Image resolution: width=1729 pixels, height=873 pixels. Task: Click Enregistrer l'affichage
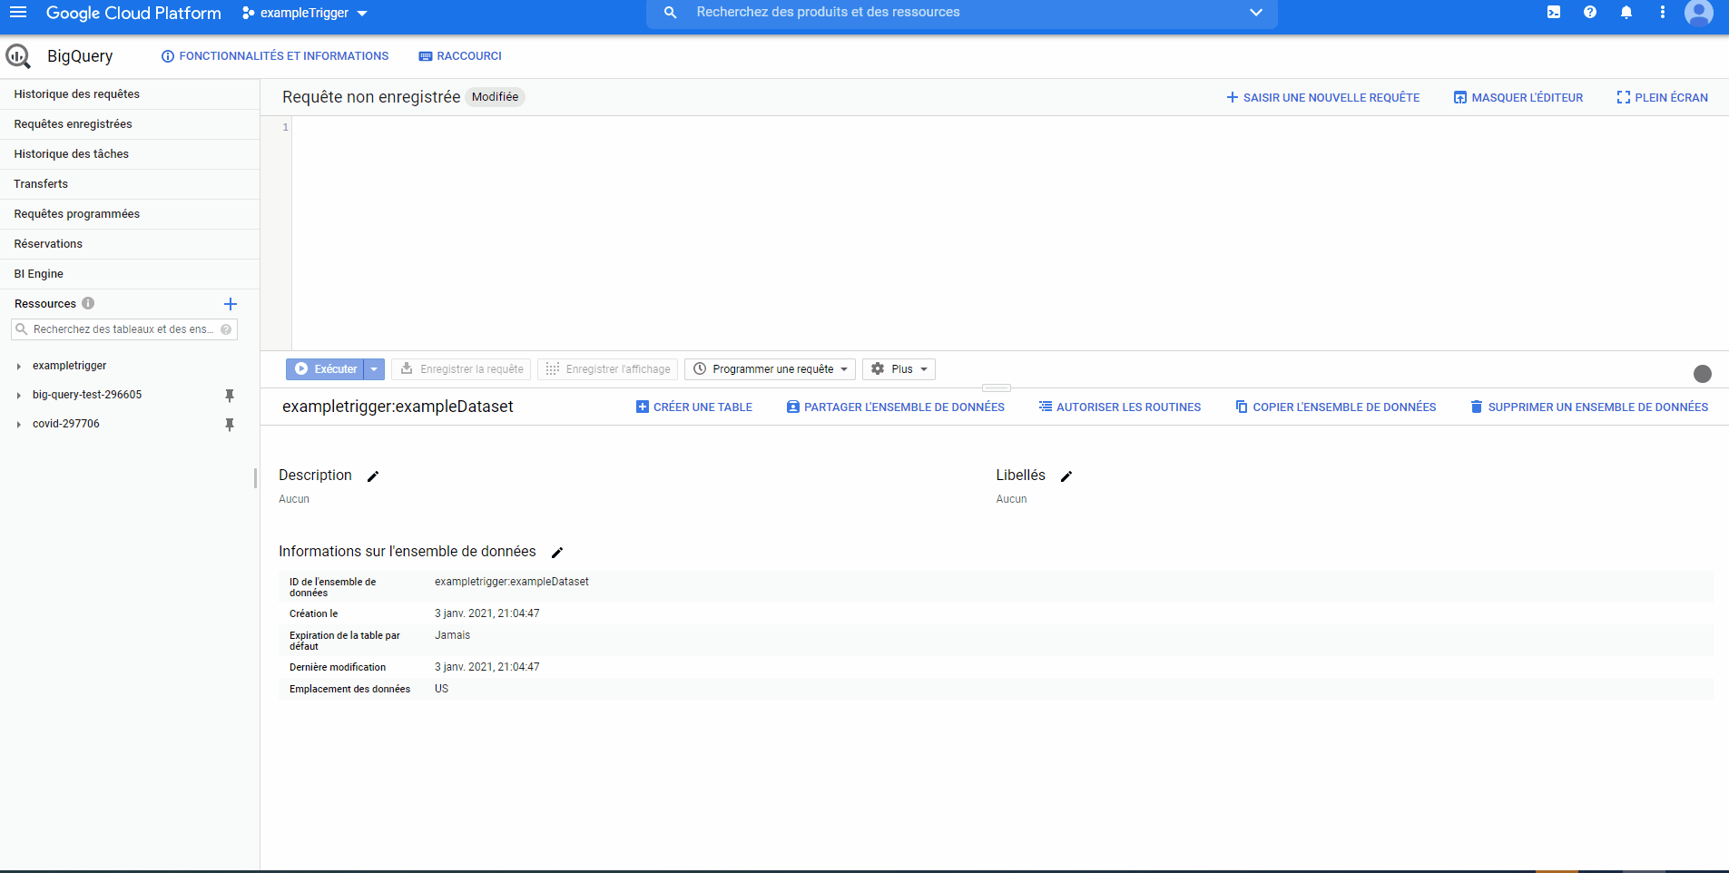608,369
